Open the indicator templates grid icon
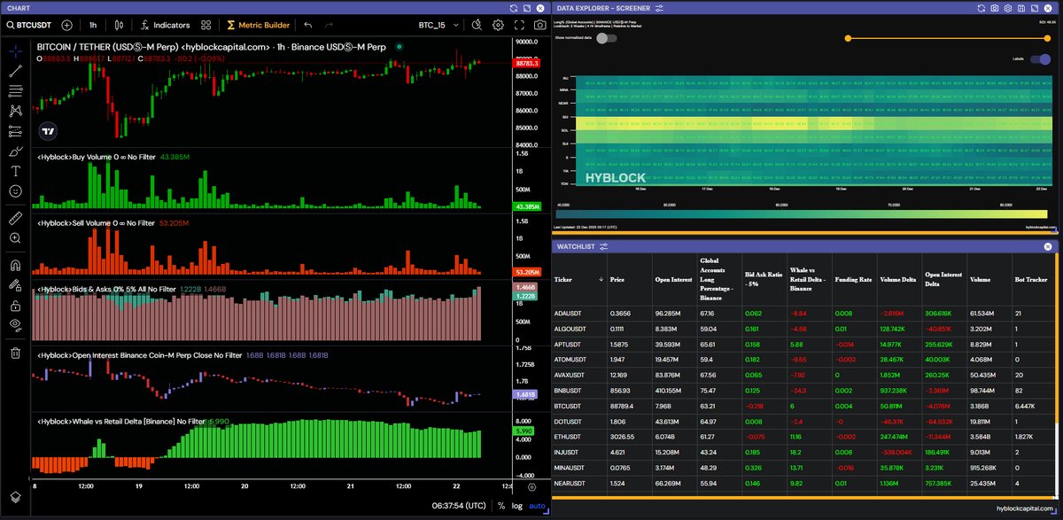This screenshot has width=1063, height=520. [207, 25]
